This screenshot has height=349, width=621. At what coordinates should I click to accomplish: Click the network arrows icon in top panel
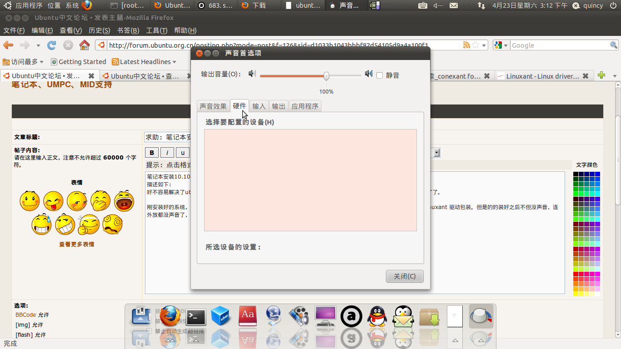(481, 5)
